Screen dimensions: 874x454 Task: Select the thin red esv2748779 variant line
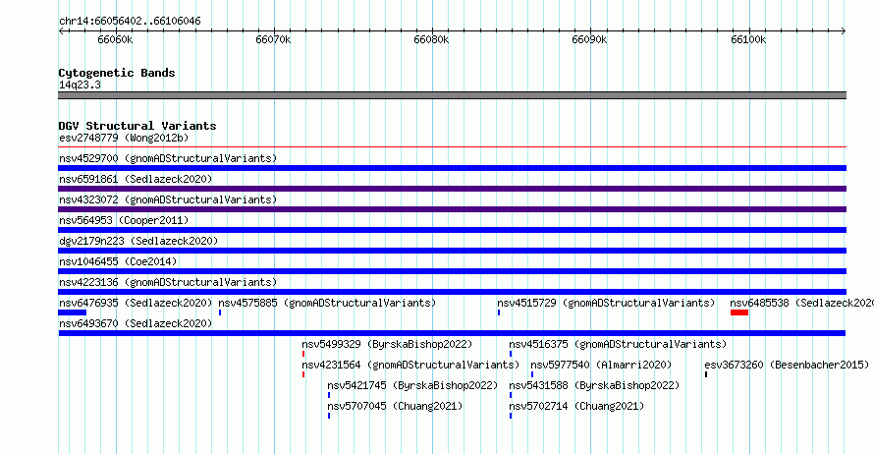(452, 147)
